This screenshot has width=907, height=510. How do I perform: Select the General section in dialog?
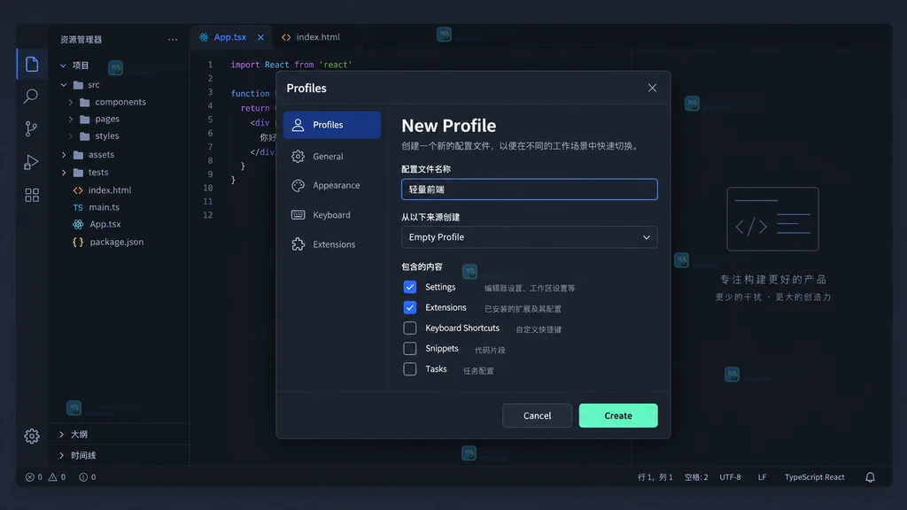(x=332, y=156)
